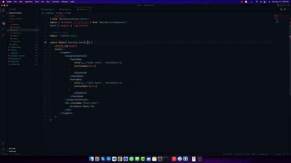Click the Wi-Fi icon in menu bar
Image resolution: width=291 pixels, height=163 pixels.
[256, 2]
